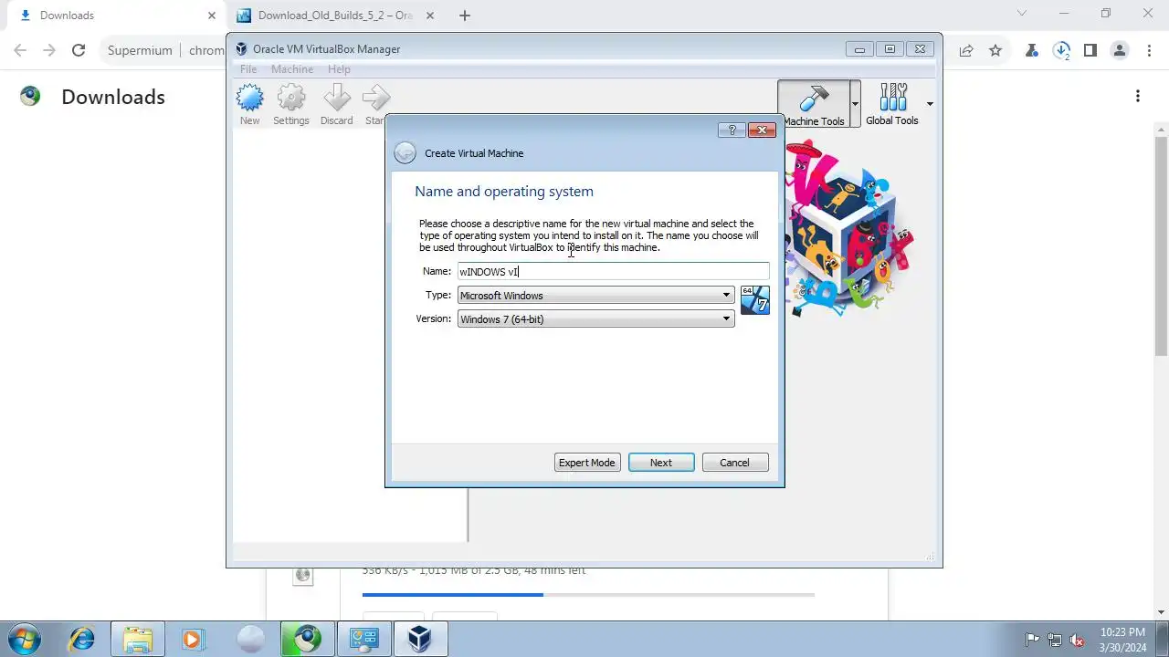Click the share page icon in browser
Viewport: 1169px width, 657px height.
[966, 50]
